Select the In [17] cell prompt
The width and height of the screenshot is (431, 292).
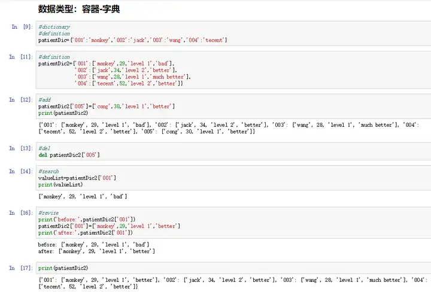[x=21, y=268]
